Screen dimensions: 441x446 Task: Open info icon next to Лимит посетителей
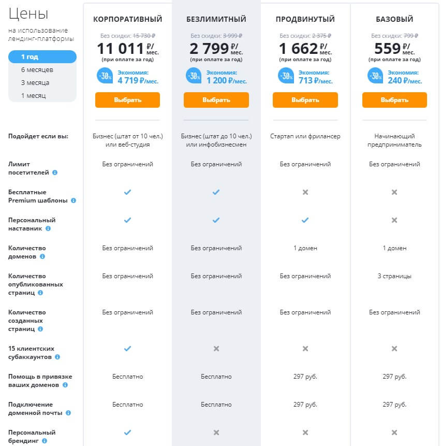pyautogui.click(x=55, y=172)
